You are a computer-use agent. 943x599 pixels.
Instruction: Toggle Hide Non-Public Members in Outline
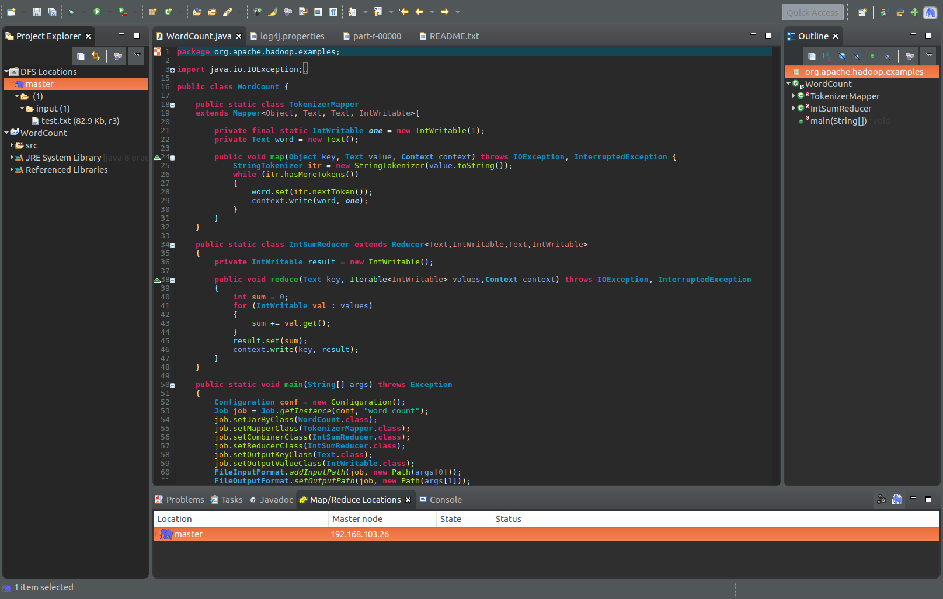pos(872,56)
